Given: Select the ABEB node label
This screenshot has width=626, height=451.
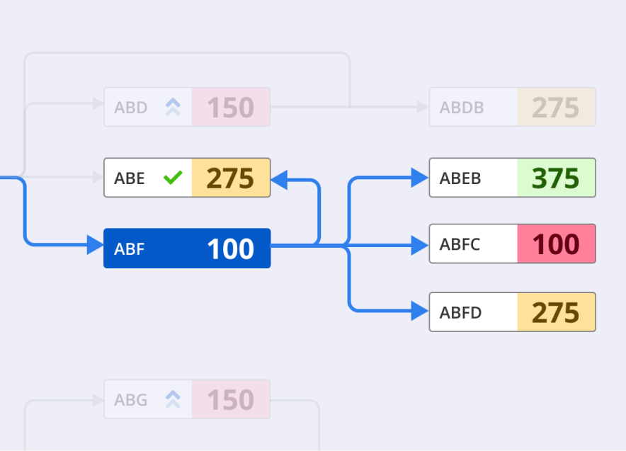Looking at the screenshot, I should [x=460, y=178].
